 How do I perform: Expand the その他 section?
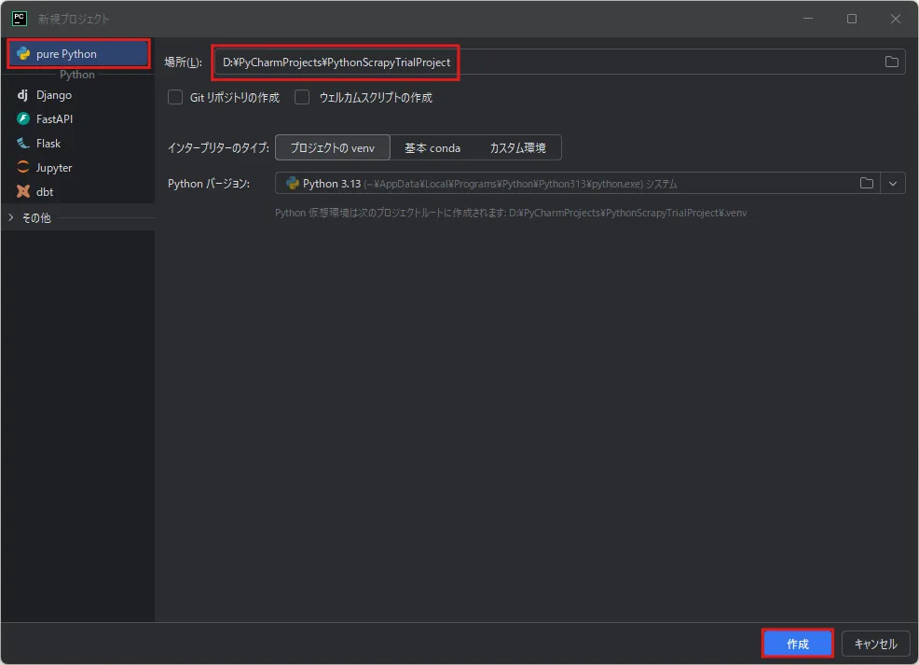11,217
